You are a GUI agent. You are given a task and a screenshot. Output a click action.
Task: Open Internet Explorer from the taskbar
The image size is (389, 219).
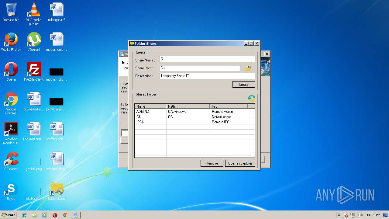[24, 215]
